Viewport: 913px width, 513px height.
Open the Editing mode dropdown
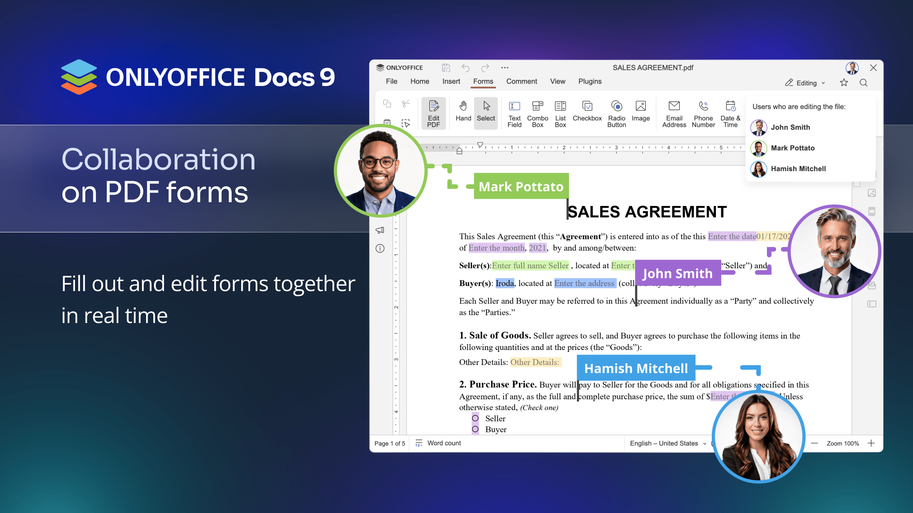point(805,83)
